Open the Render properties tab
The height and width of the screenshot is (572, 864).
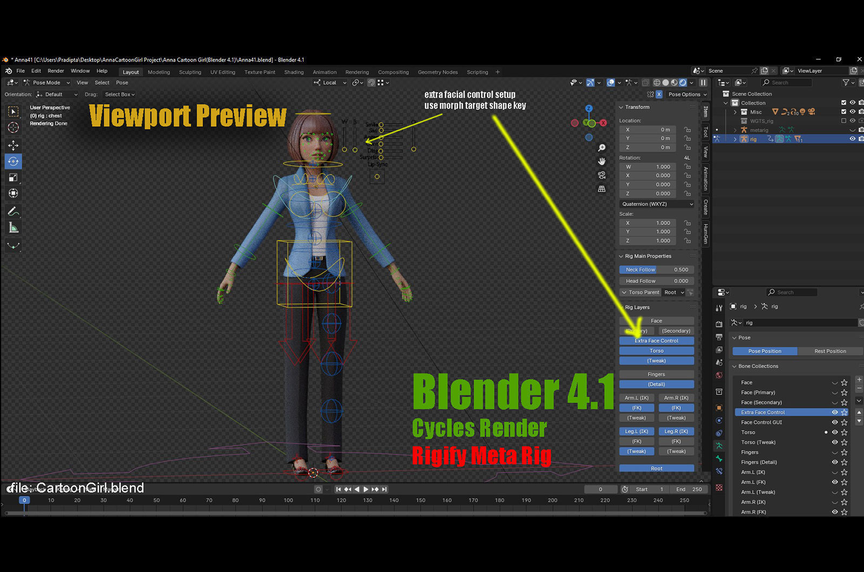pyautogui.click(x=719, y=324)
